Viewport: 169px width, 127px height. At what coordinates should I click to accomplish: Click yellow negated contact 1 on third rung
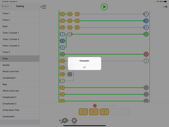point(63,27)
